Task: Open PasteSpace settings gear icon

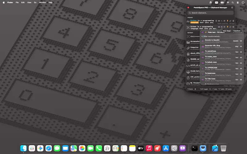Action: (232, 7)
